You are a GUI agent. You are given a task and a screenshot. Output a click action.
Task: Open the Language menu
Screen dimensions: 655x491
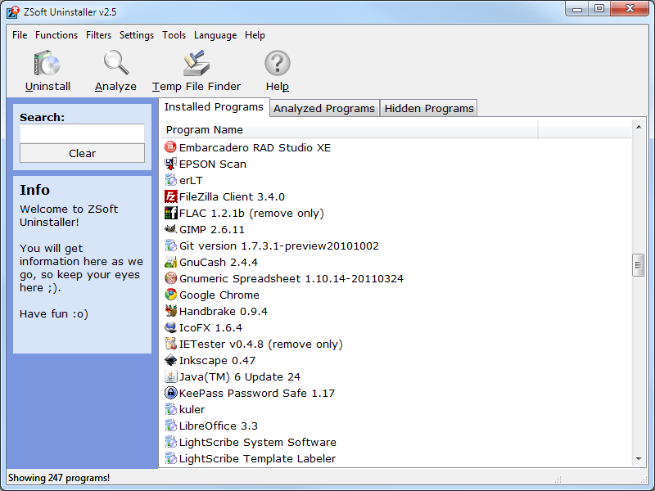point(215,35)
